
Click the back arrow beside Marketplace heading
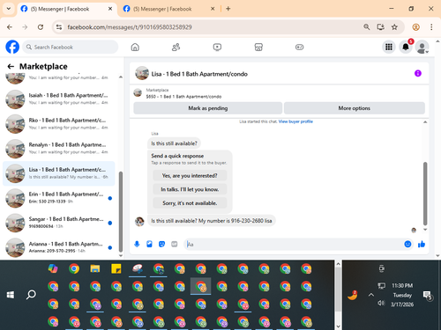[x=11, y=66]
